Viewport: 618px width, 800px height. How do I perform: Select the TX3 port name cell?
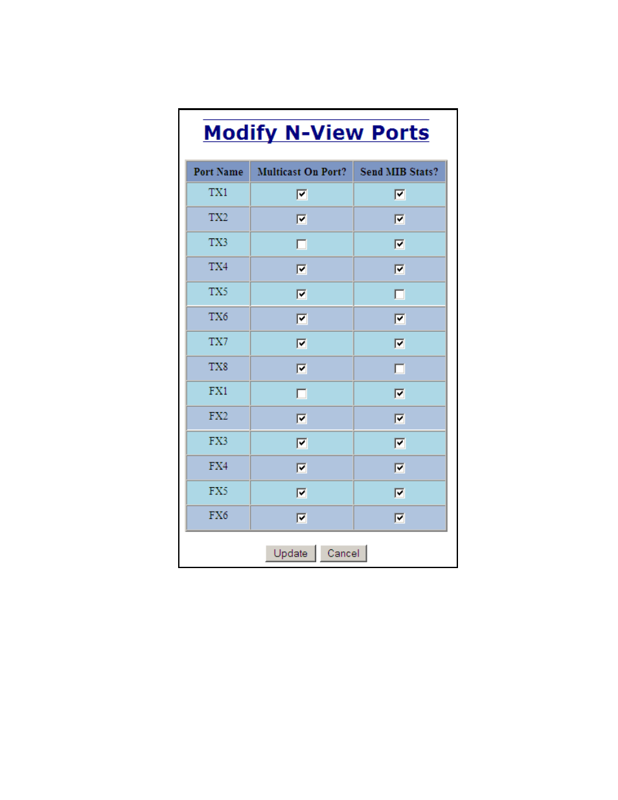pos(218,244)
